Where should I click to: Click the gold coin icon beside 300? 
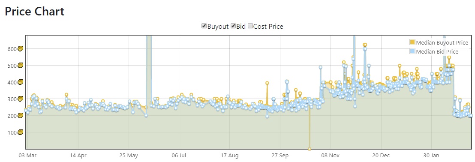(21, 99)
